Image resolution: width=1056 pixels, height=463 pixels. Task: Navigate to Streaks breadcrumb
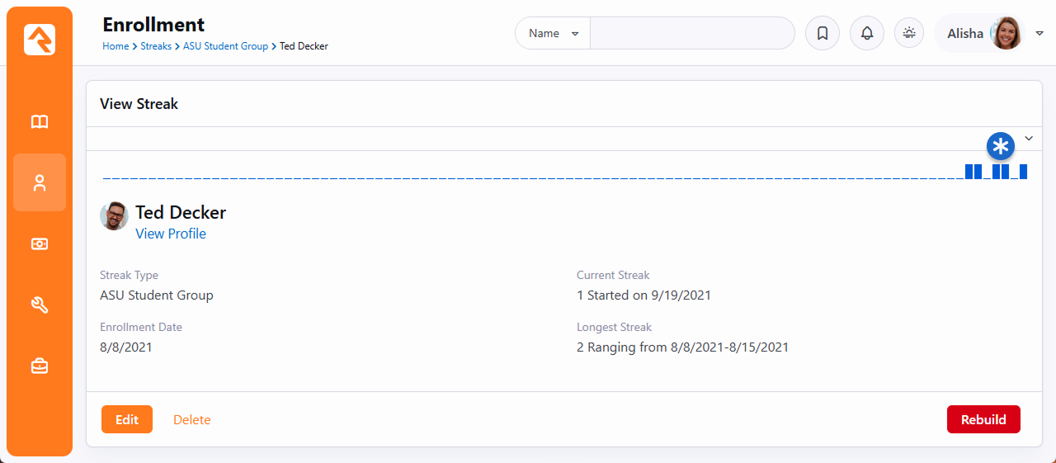tap(156, 46)
